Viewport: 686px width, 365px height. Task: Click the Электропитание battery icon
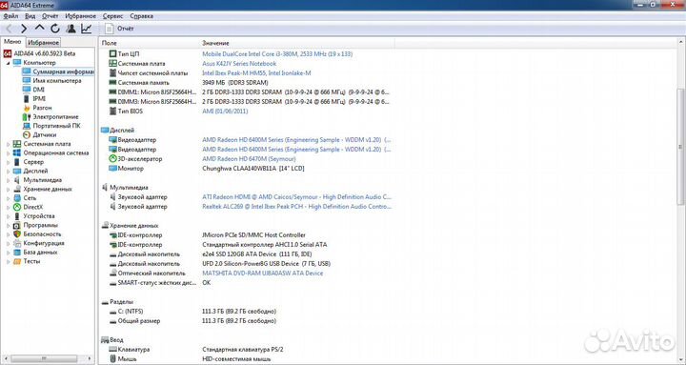click(27, 117)
